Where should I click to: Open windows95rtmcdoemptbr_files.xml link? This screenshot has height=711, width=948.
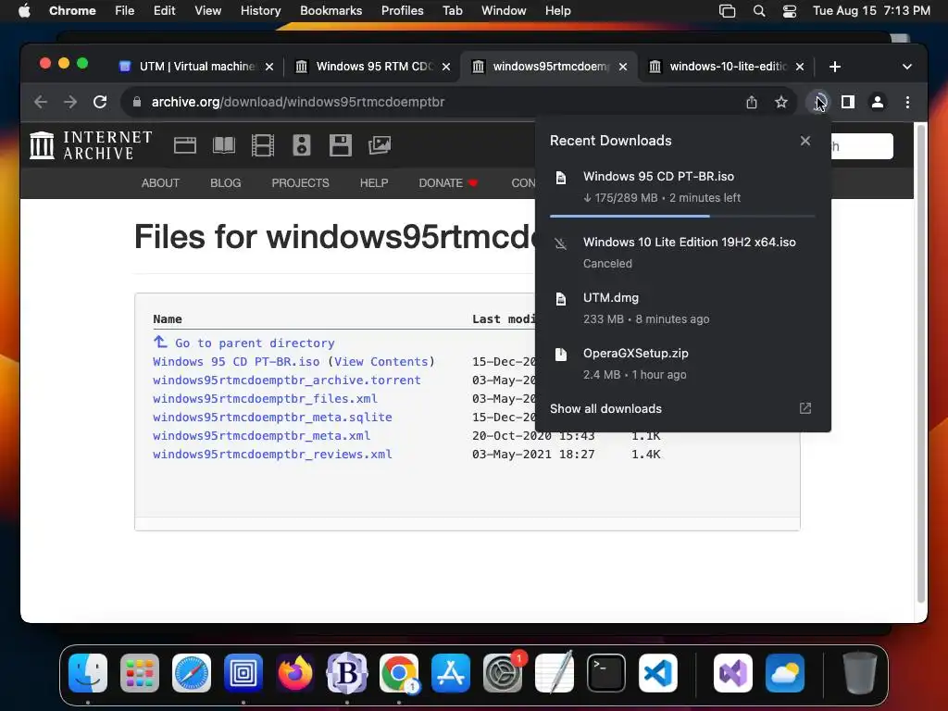click(x=265, y=399)
